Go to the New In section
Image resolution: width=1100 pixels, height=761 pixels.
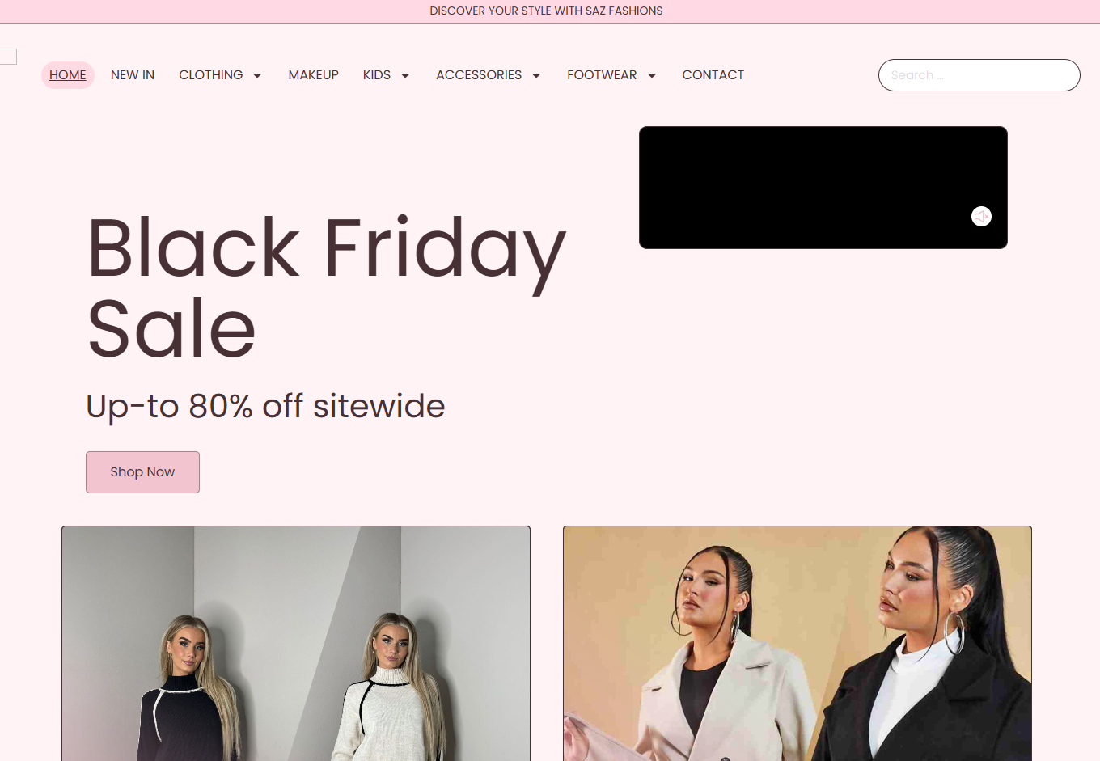133,75
